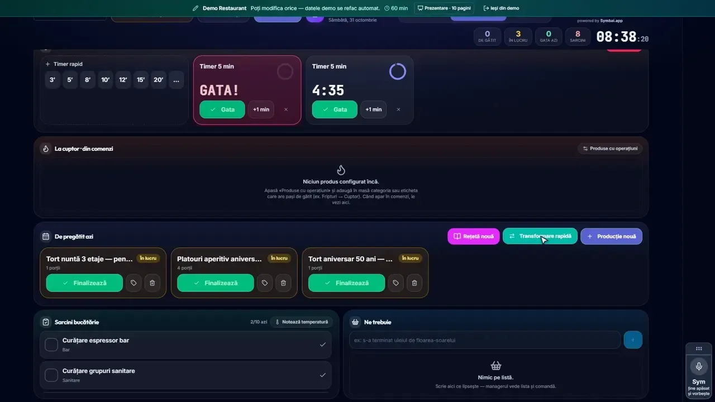
Task: Click the De pregătit azi calendar icon
Action: pos(46,236)
